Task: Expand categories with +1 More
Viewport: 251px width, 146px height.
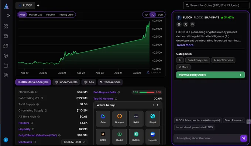Action: [x=183, y=67]
